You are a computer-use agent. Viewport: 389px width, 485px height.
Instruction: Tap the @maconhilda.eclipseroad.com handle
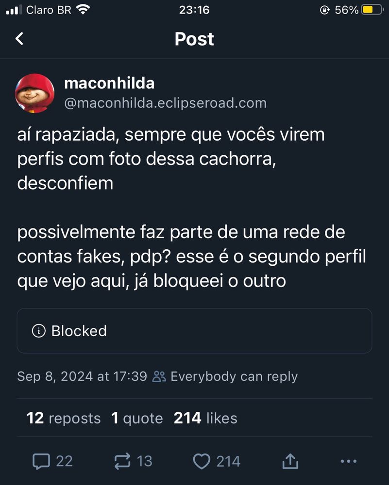pyautogui.click(x=166, y=103)
